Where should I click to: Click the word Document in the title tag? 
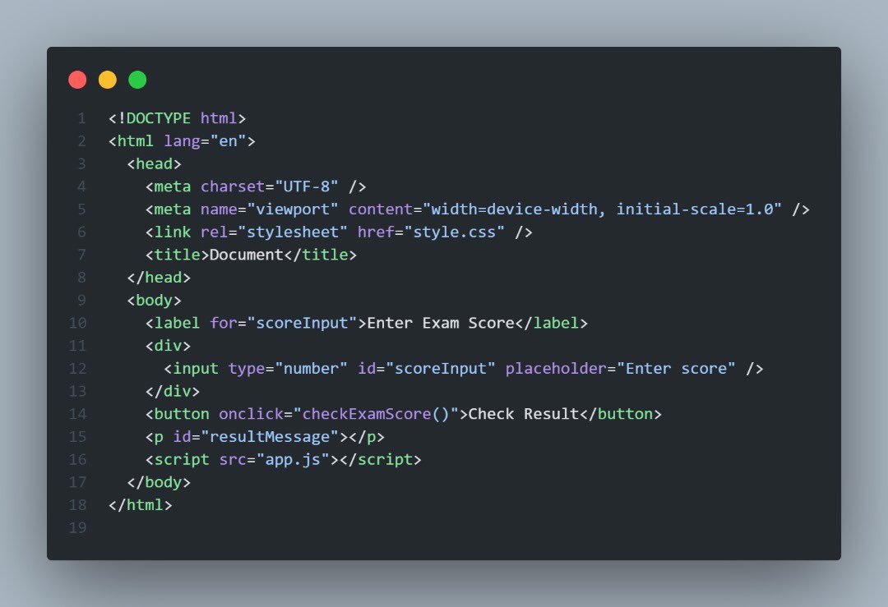[x=247, y=255]
